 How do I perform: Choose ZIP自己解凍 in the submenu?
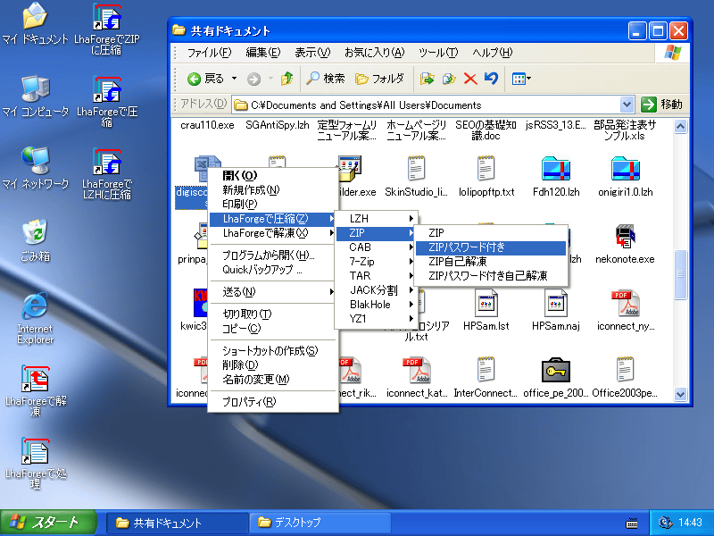tap(490, 262)
